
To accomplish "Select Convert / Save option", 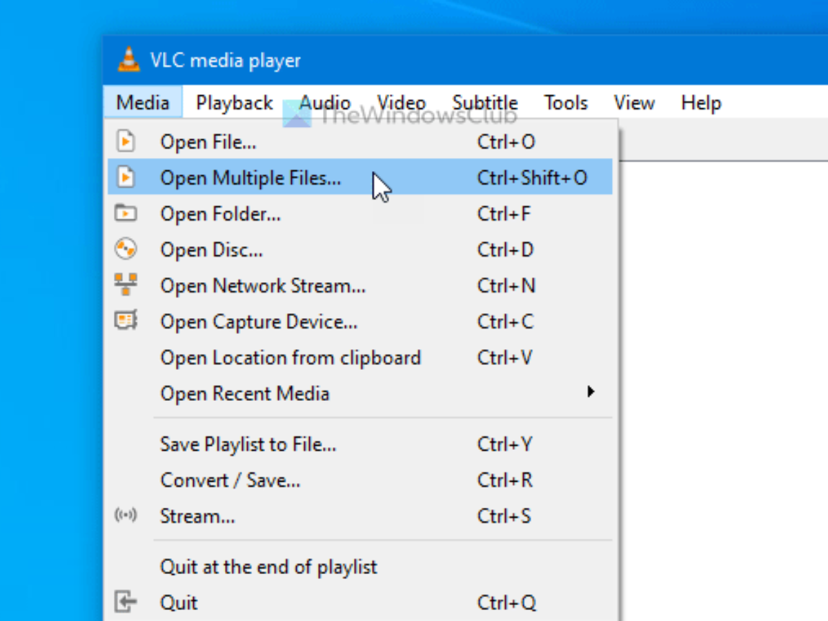I will (x=230, y=480).
